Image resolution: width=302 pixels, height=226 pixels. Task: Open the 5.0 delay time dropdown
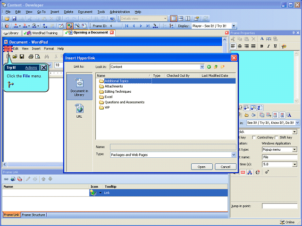click(294, 164)
